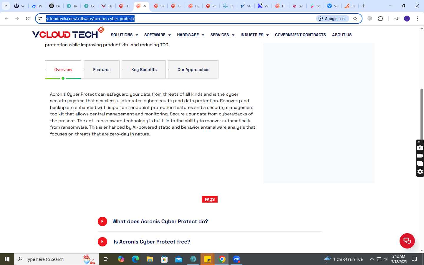Switch to the 'Vis' browser tab
This screenshot has height=265, width=424.
[x=332, y=6]
